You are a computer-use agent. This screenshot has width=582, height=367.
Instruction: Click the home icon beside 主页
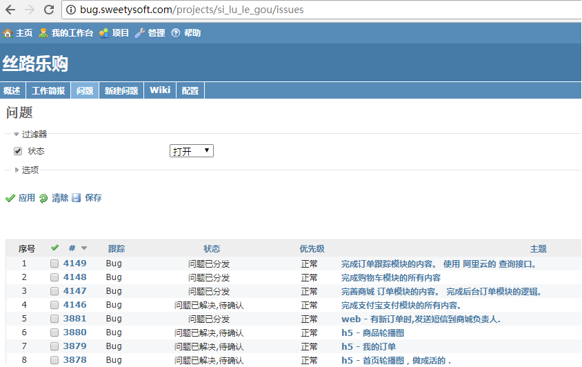tap(8, 33)
